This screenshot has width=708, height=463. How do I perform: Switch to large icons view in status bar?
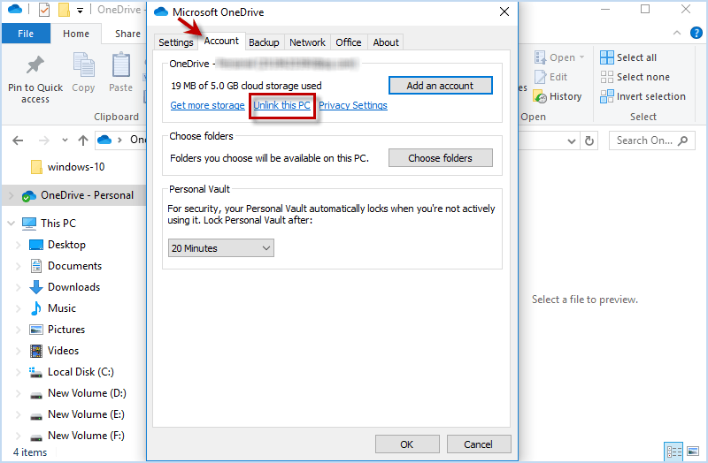[x=693, y=452]
